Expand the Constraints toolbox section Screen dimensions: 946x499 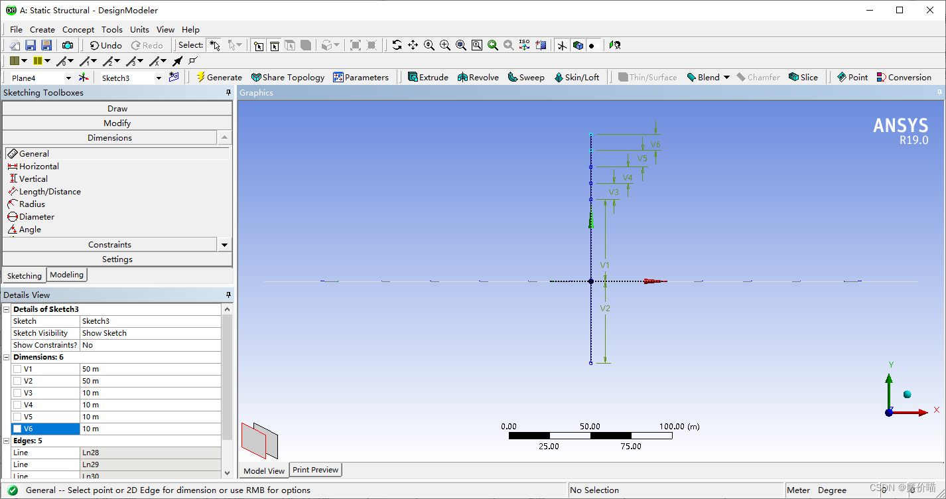point(109,245)
